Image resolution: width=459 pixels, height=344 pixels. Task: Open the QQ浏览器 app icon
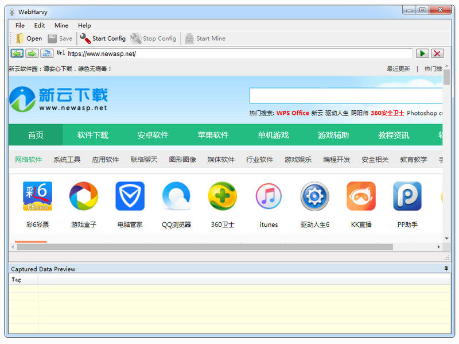(x=176, y=196)
